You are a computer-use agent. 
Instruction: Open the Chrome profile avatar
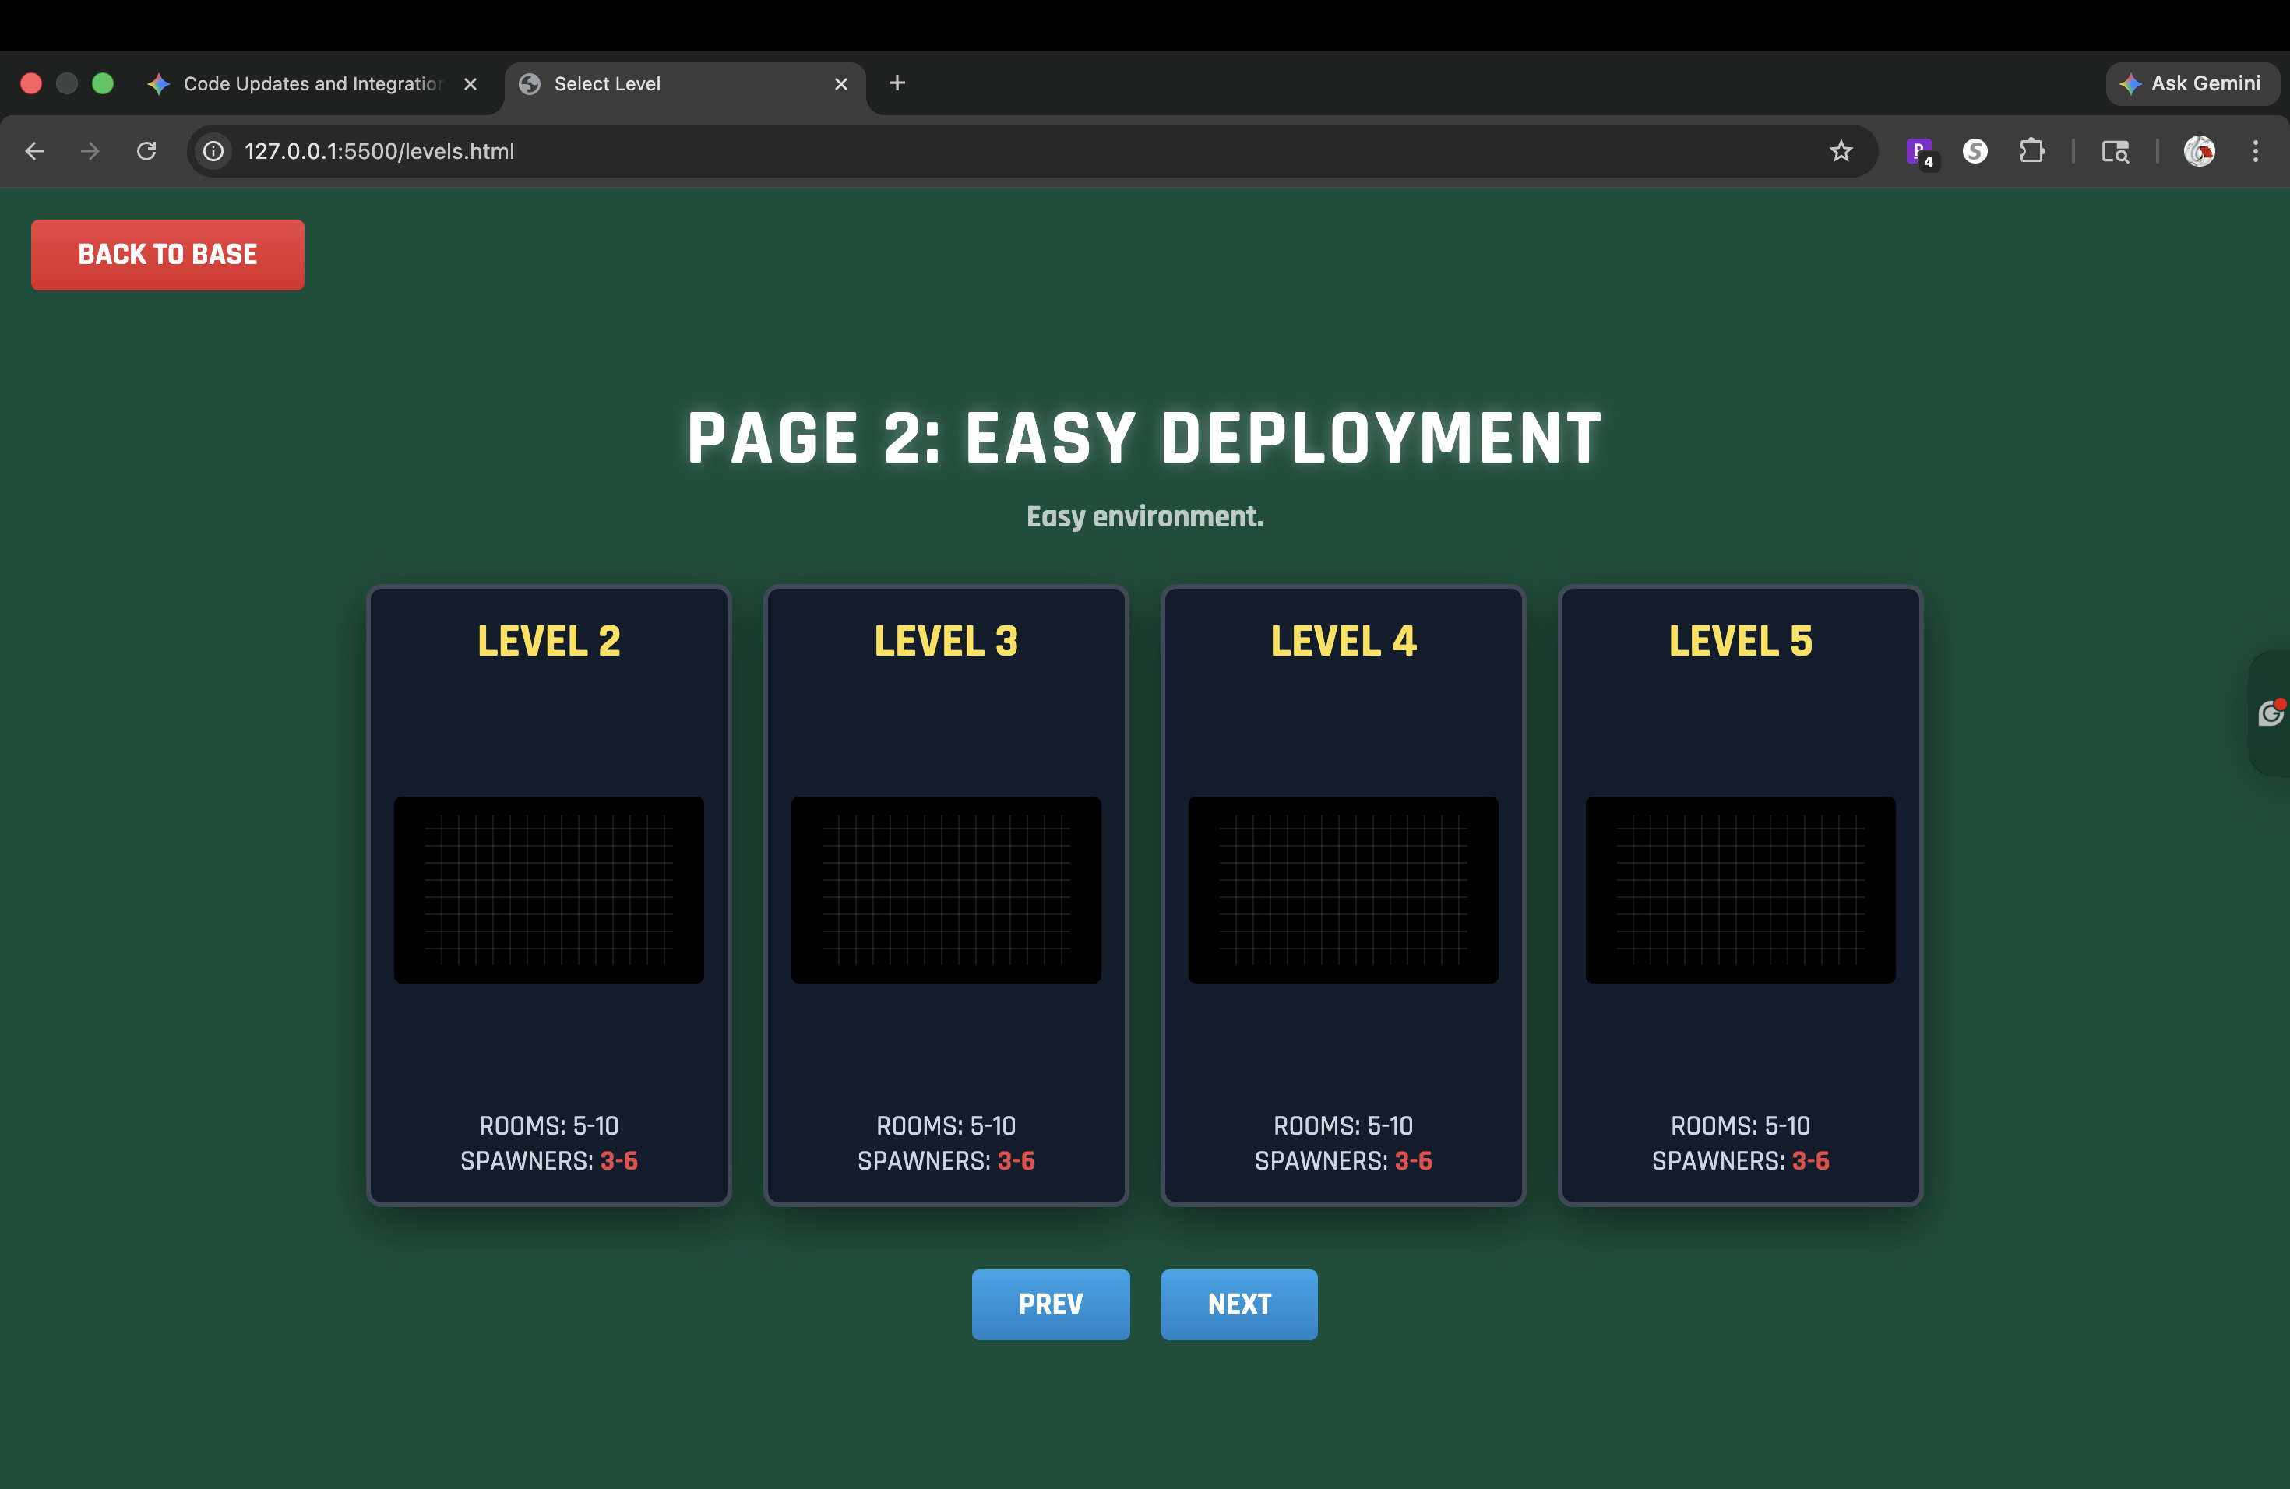coord(2199,151)
